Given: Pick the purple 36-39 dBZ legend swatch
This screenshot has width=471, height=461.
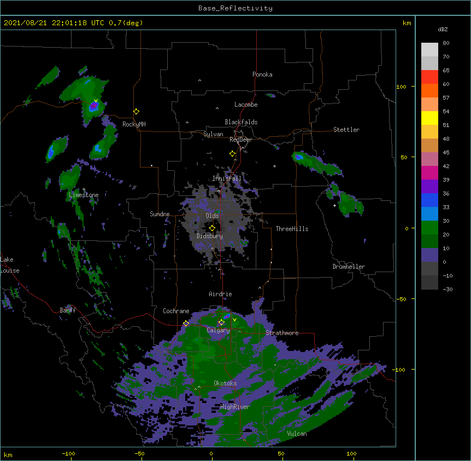Looking at the screenshot, I should point(429,187).
